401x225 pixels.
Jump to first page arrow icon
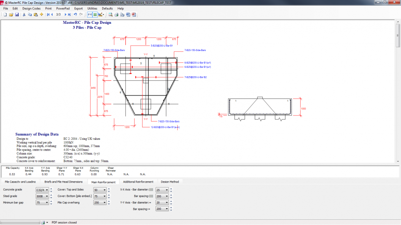coord(48,15)
